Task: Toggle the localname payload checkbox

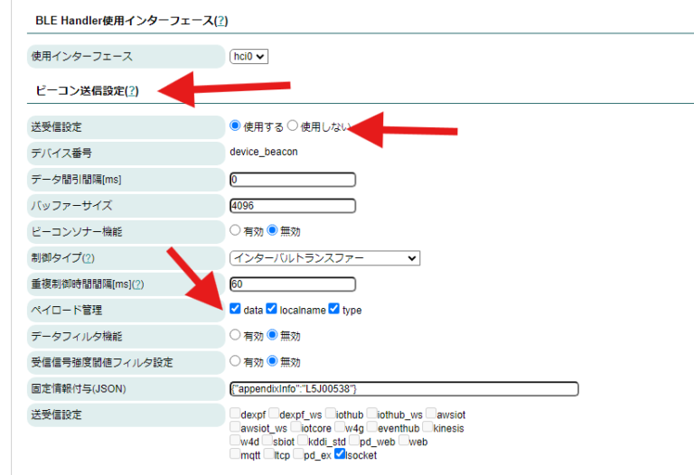Action: pyautogui.click(x=272, y=309)
